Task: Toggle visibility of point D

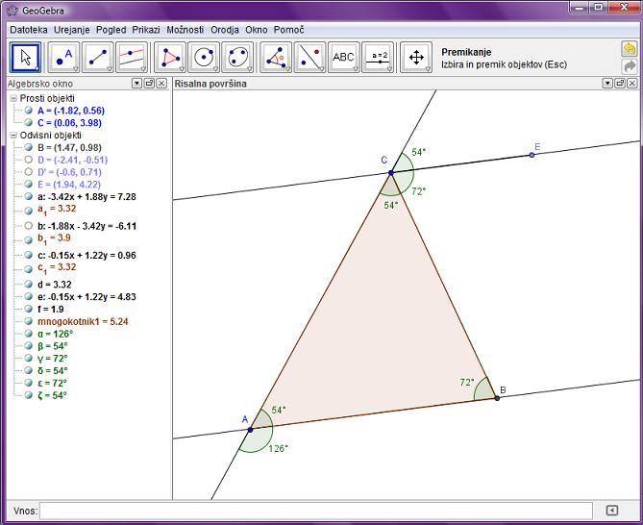Action: click(x=29, y=160)
